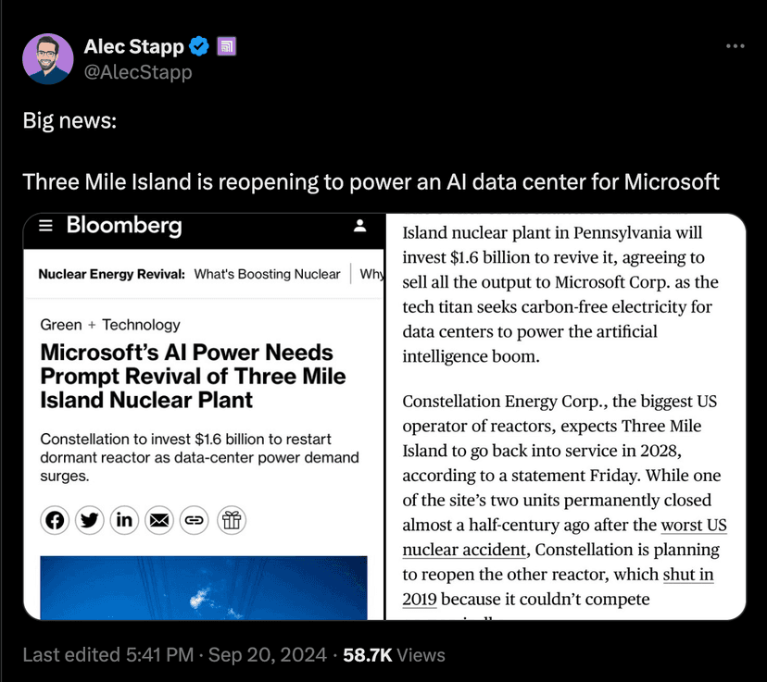Open the tweet's three-dot more menu

735,46
